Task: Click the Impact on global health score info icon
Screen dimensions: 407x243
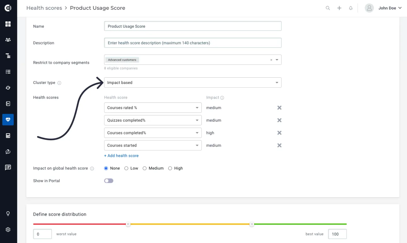Action: click(92, 168)
